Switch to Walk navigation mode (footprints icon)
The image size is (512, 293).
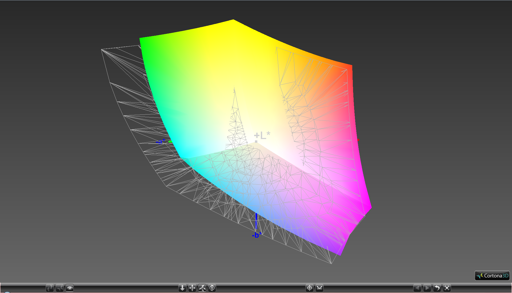click(x=50, y=288)
